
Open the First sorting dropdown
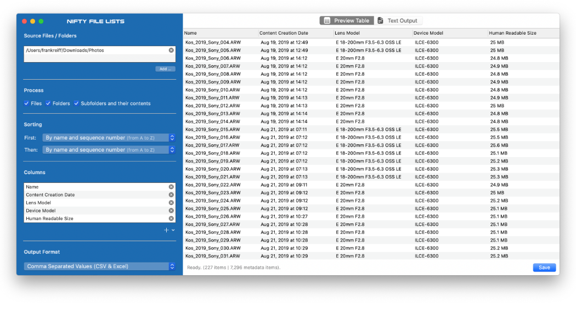coord(109,137)
